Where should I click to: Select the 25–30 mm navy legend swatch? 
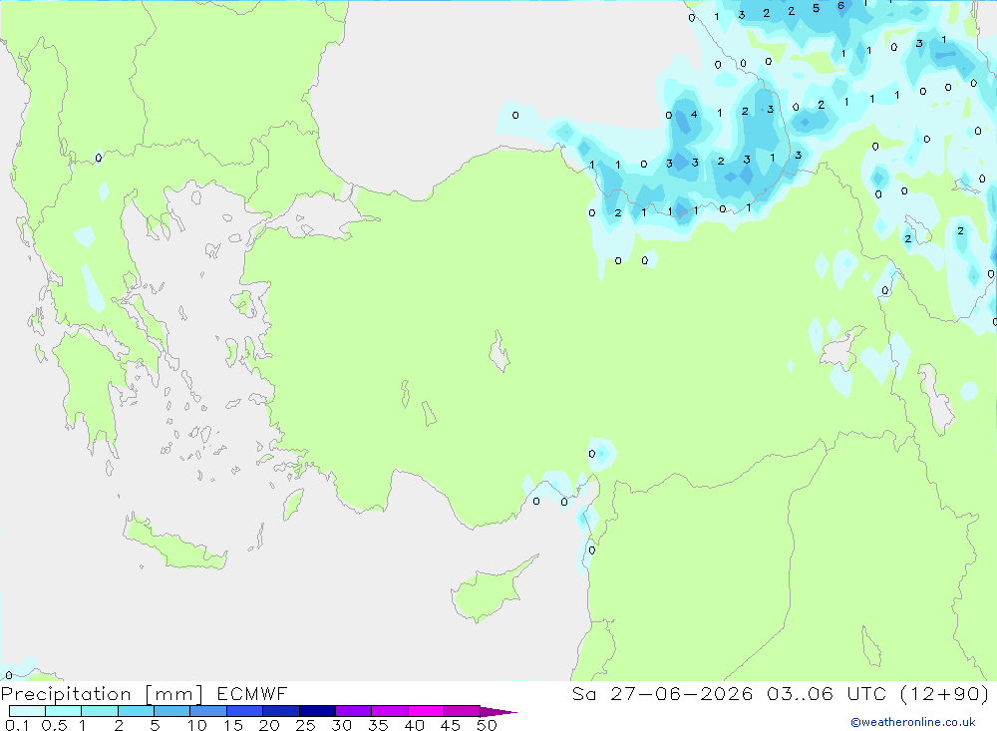[x=317, y=711]
